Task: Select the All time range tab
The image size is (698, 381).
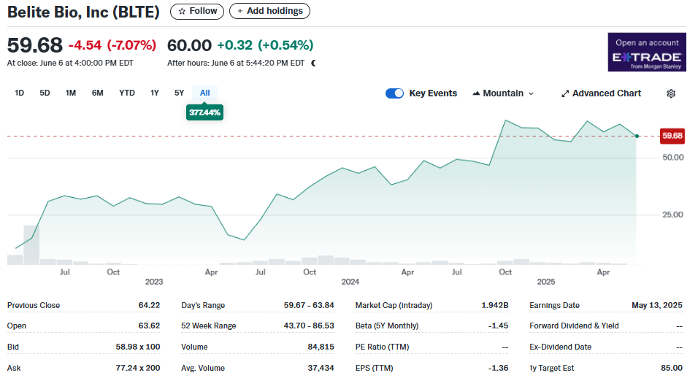Action: click(x=204, y=93)
